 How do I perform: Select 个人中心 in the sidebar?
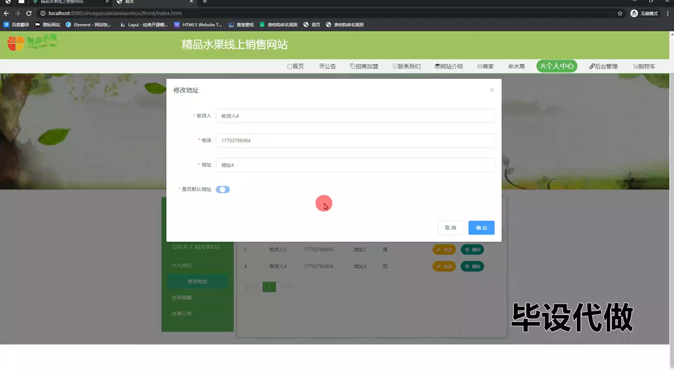[x=181, y=265]
